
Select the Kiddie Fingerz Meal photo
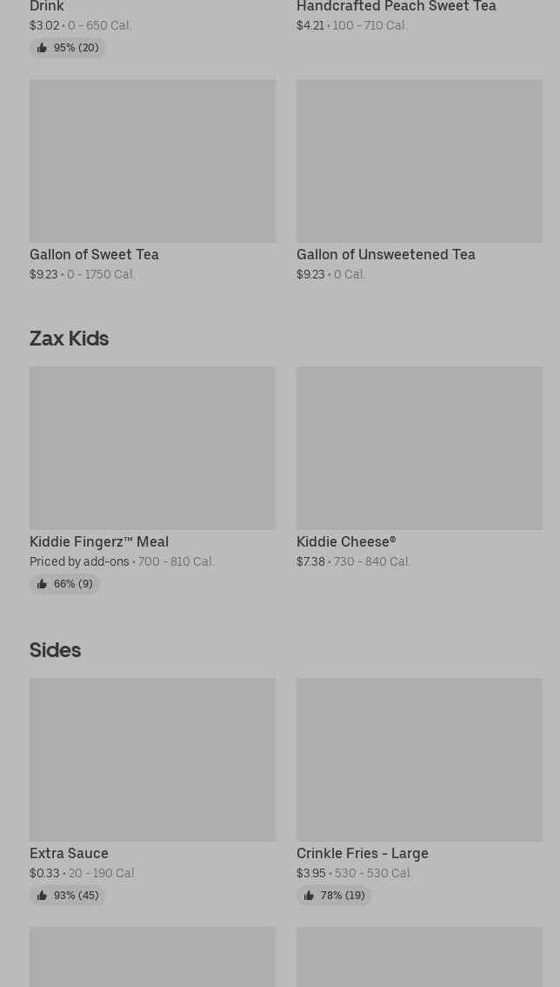[152, 447]
